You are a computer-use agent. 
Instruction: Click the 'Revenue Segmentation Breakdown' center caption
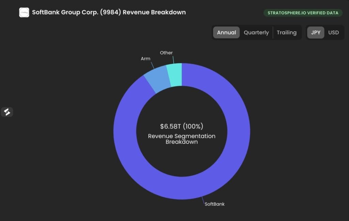[x=182, y=139]
